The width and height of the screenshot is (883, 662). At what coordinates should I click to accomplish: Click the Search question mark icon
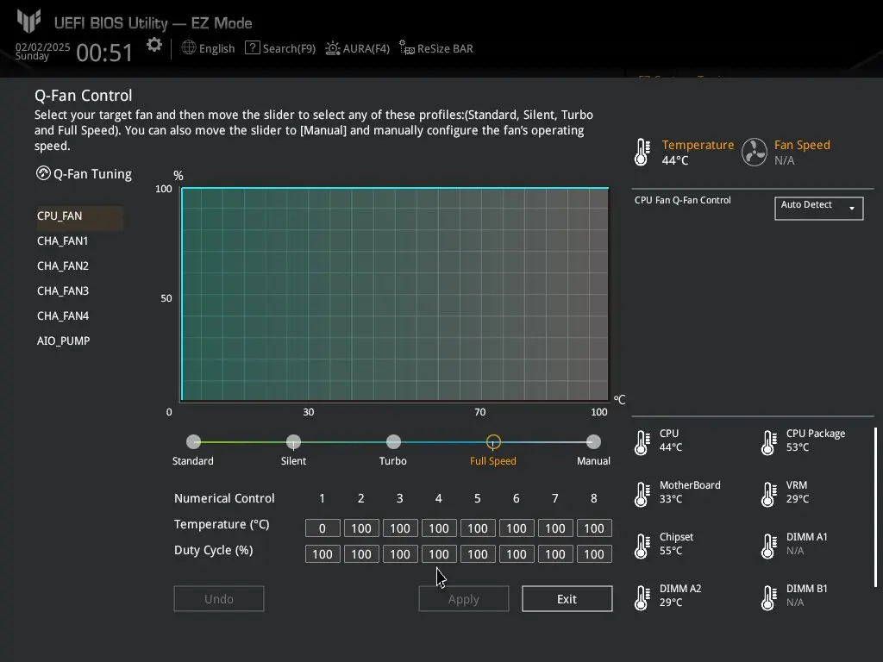(253, 48)
